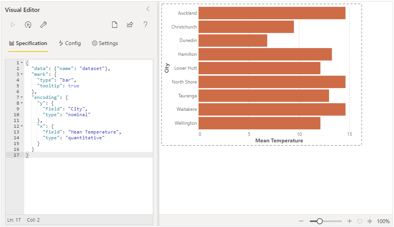Click the "dataset" string on line 2

tap(92, 68)
